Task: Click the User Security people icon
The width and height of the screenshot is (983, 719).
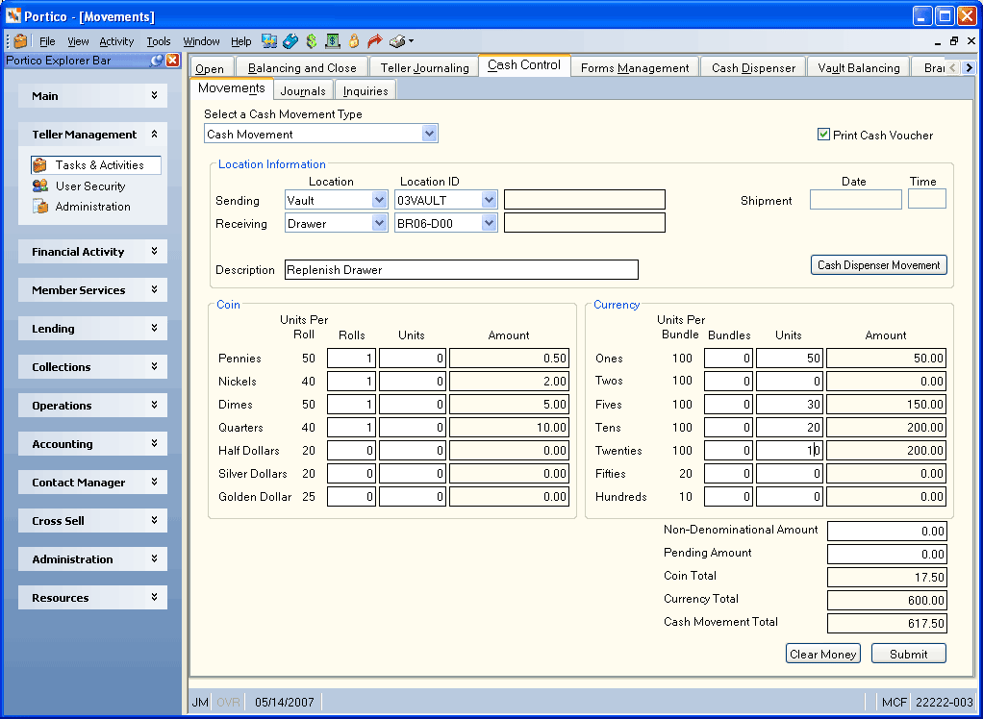Action: click(40, 186)
